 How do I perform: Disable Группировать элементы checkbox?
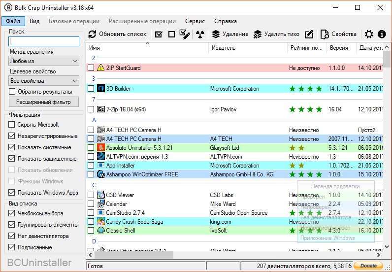click(x=11, y=225)
